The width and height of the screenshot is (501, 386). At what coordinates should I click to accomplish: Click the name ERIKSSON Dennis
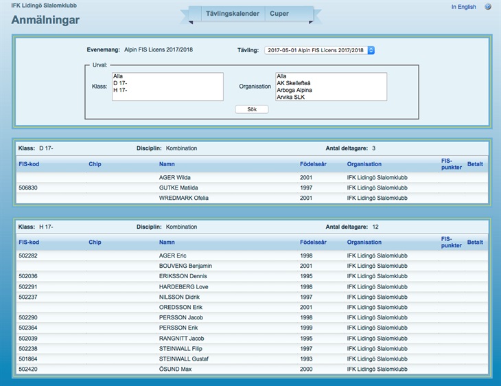click(183, 276)
